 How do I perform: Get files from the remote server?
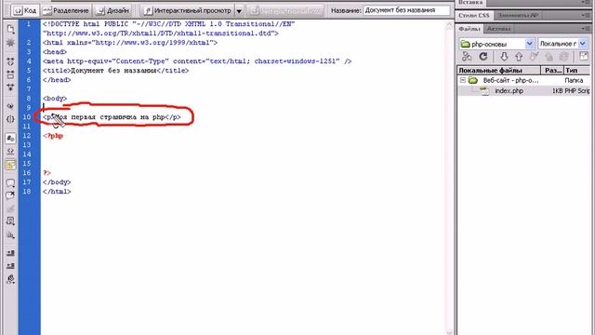[x=504, y=57]
